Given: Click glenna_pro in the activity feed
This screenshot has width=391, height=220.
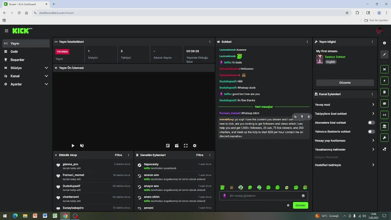Looking at the screenshot, I should tap(70, 164).
